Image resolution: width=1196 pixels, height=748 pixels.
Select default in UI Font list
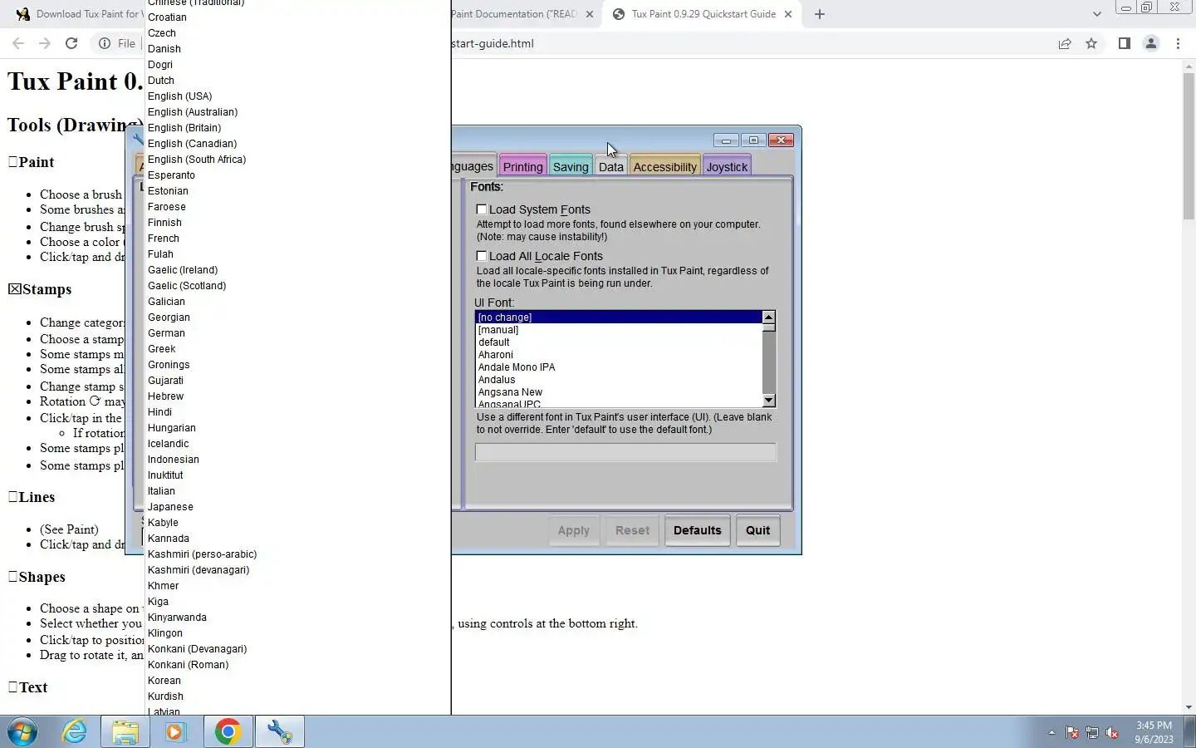click(x=619, y=342)
